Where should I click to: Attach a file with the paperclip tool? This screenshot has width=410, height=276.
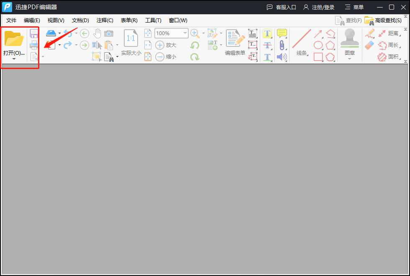282,45
